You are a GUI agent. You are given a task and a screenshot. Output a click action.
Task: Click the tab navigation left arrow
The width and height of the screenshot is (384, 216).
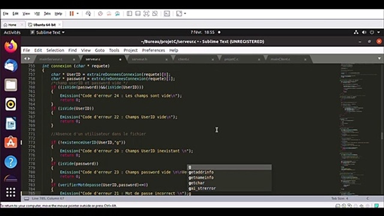25,58
